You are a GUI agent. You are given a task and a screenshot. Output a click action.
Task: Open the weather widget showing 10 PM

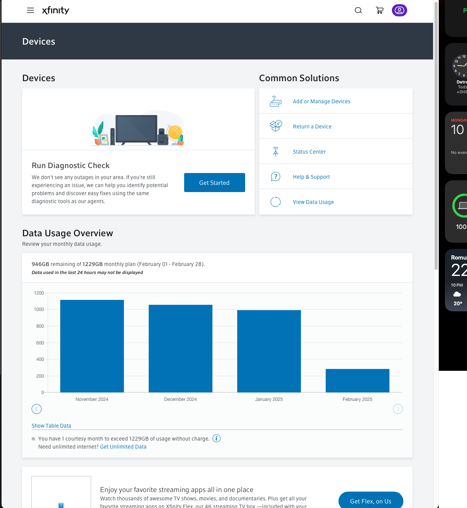coord(456,280)
